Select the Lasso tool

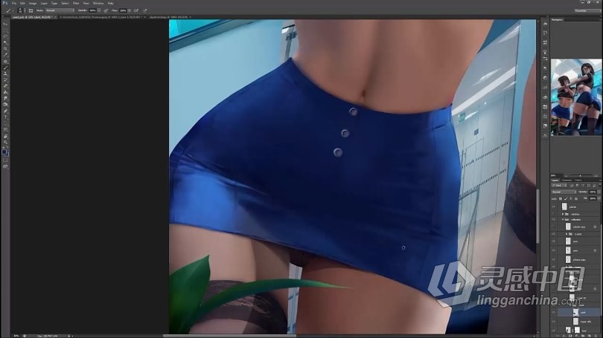pos(5,36)
